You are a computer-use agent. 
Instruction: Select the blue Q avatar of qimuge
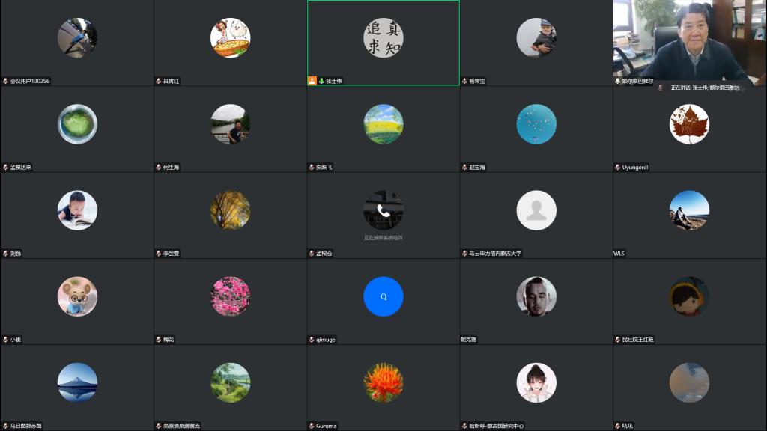[x=383, y=296]
